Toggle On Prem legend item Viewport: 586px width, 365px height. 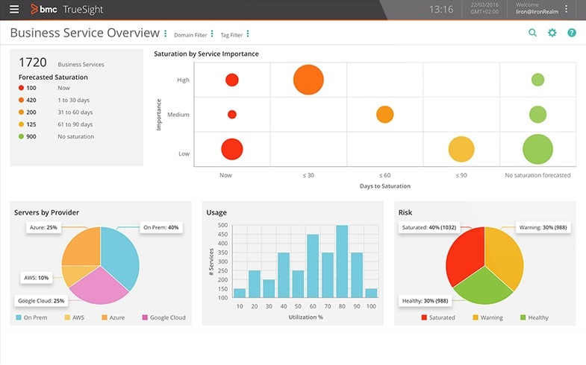pos(32,317)
